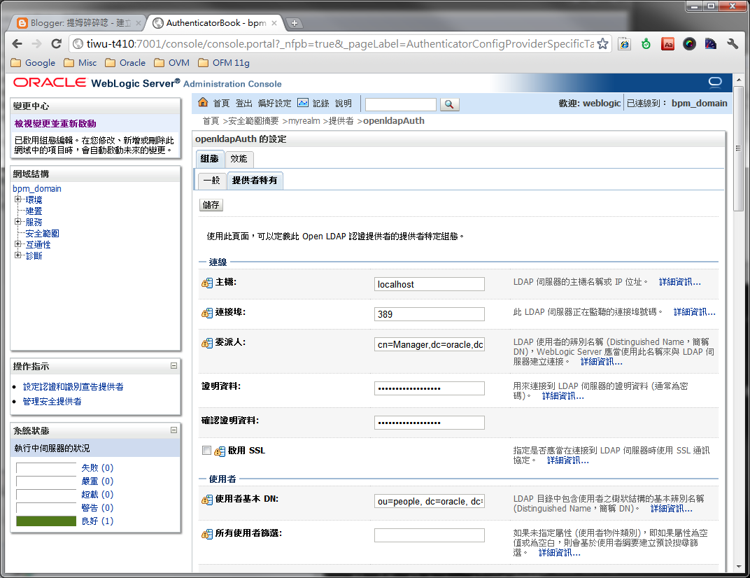Click myrealm in the breadcrumb

coord(304,120)
